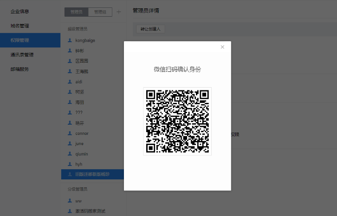The height and width of the screenshot is (216, 337).
Task: Click the user icon beside kongbaige
Action: 70,40
